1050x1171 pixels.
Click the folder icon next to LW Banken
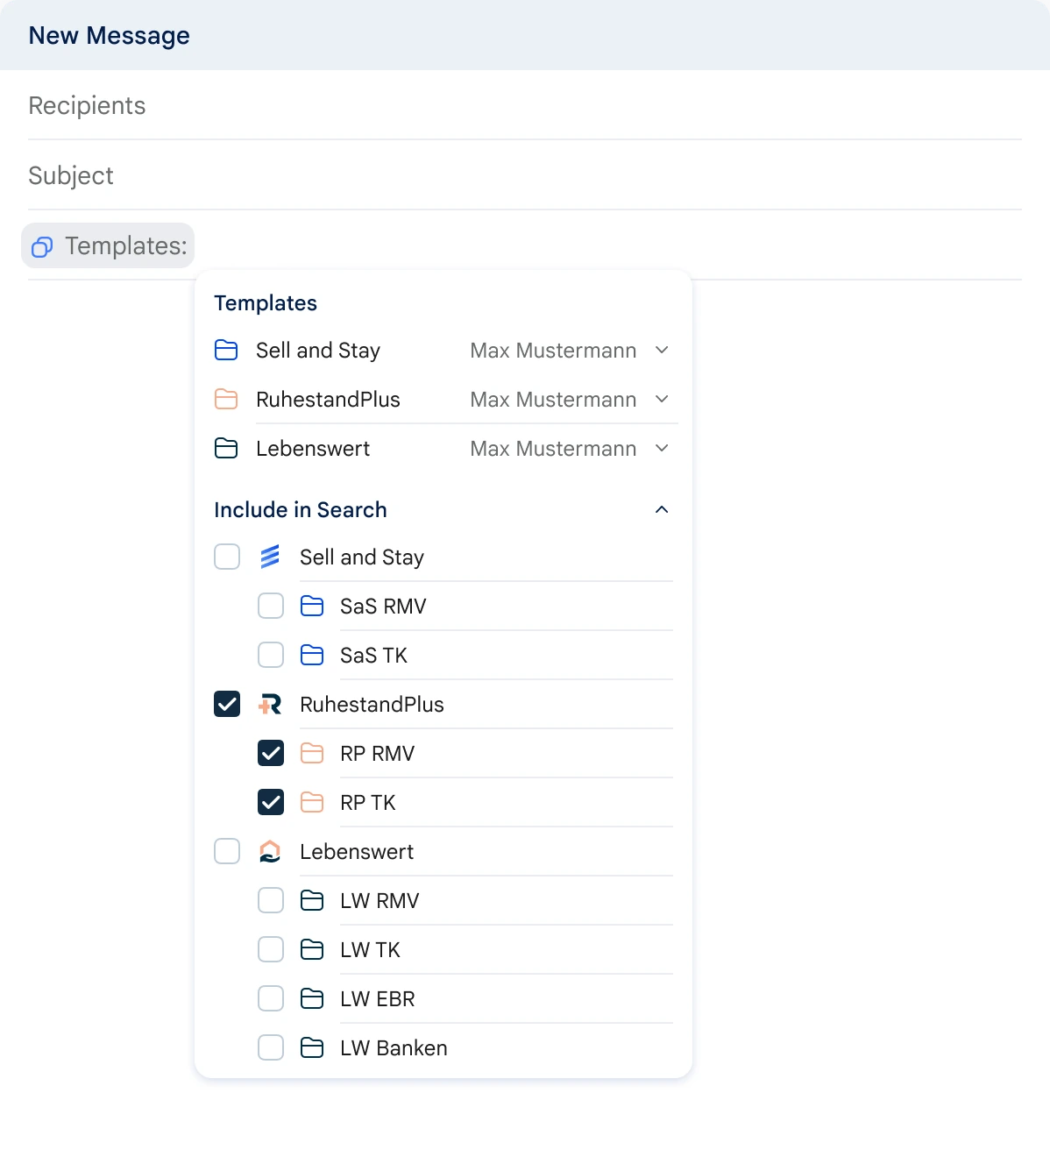tap(312, 1047)
